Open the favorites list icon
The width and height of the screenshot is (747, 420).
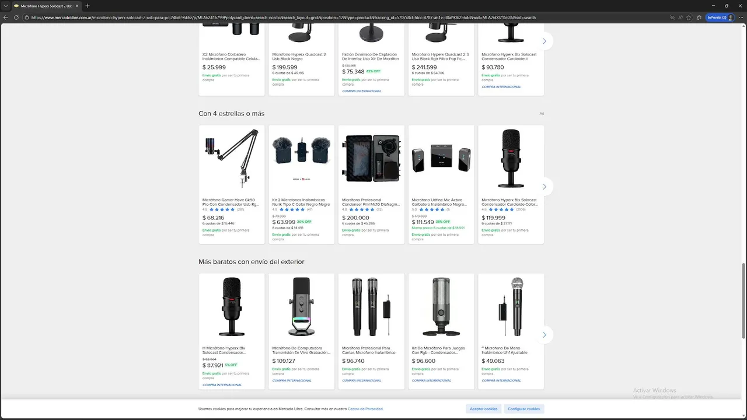(x=699, y=17)
